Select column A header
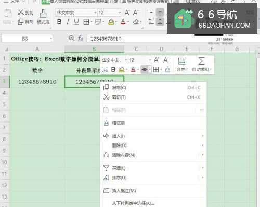 pos(37,49)
